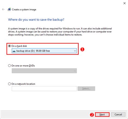This screenshot has height=119, width=128.
Task: Open the greyed-out DVD drive dropdown
Action: click(44, 71)
